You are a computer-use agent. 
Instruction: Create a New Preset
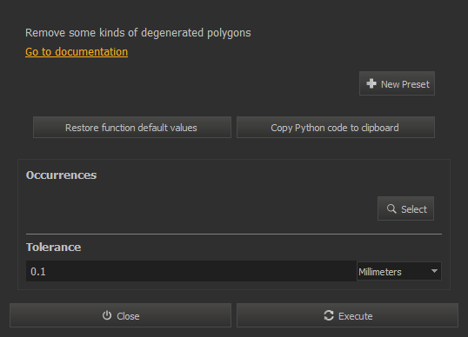(x=397, y=83)
